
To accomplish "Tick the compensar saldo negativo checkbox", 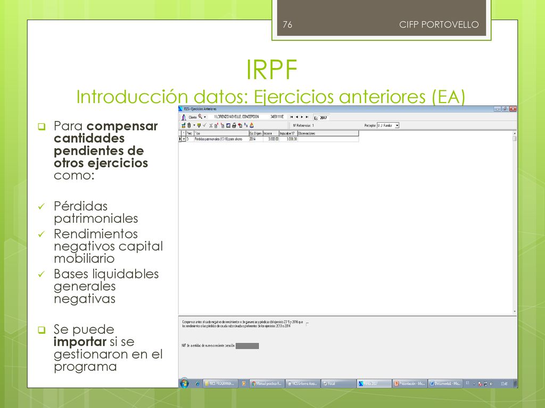I will (307, 324).
